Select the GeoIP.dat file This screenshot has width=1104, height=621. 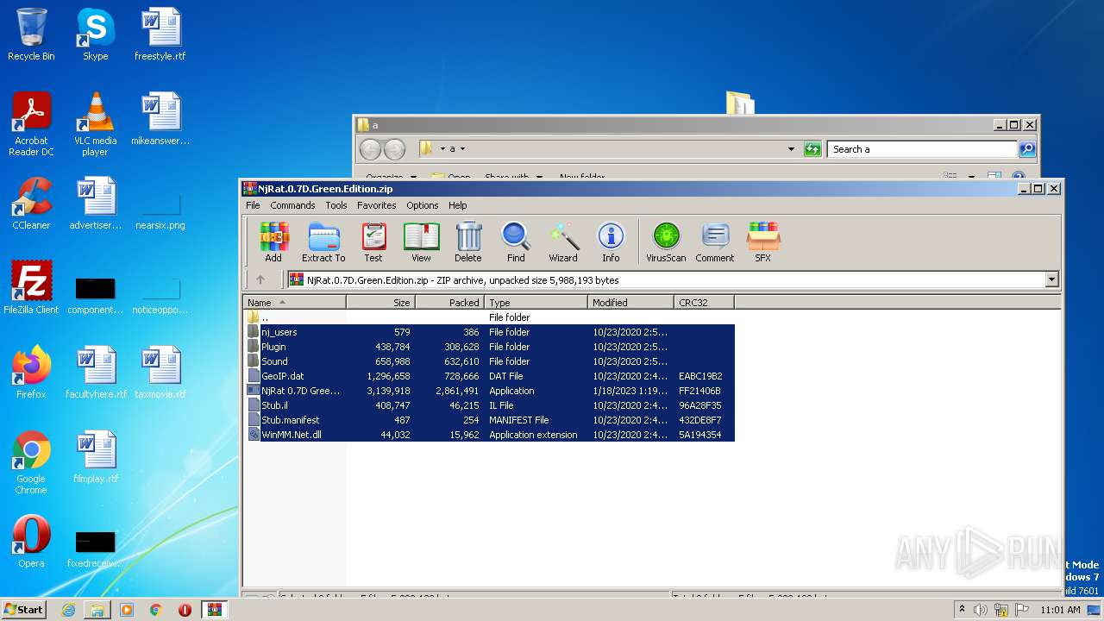(489, 376)
